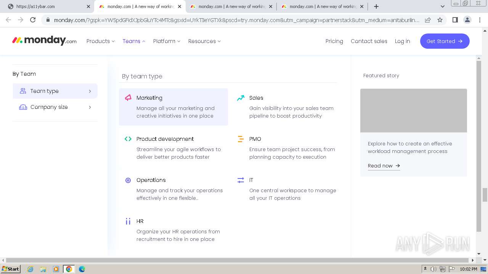Show hidden system tray icons arrow
488x274 pixels.
tap(425, 269)
